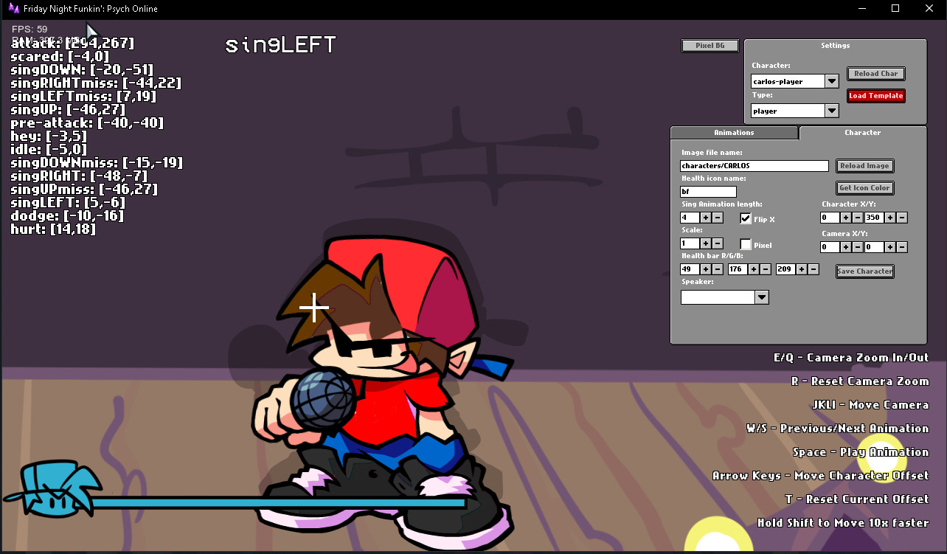
Task: Click the Scale value field
Action: coord(690,243)
